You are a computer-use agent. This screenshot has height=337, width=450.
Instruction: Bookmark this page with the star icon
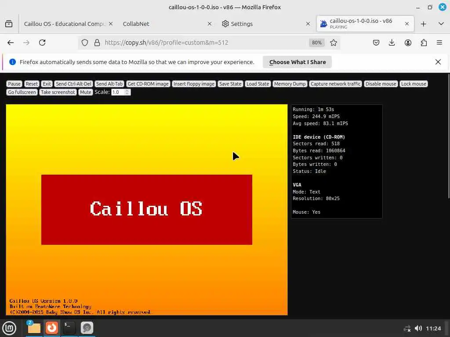(334, 43)
